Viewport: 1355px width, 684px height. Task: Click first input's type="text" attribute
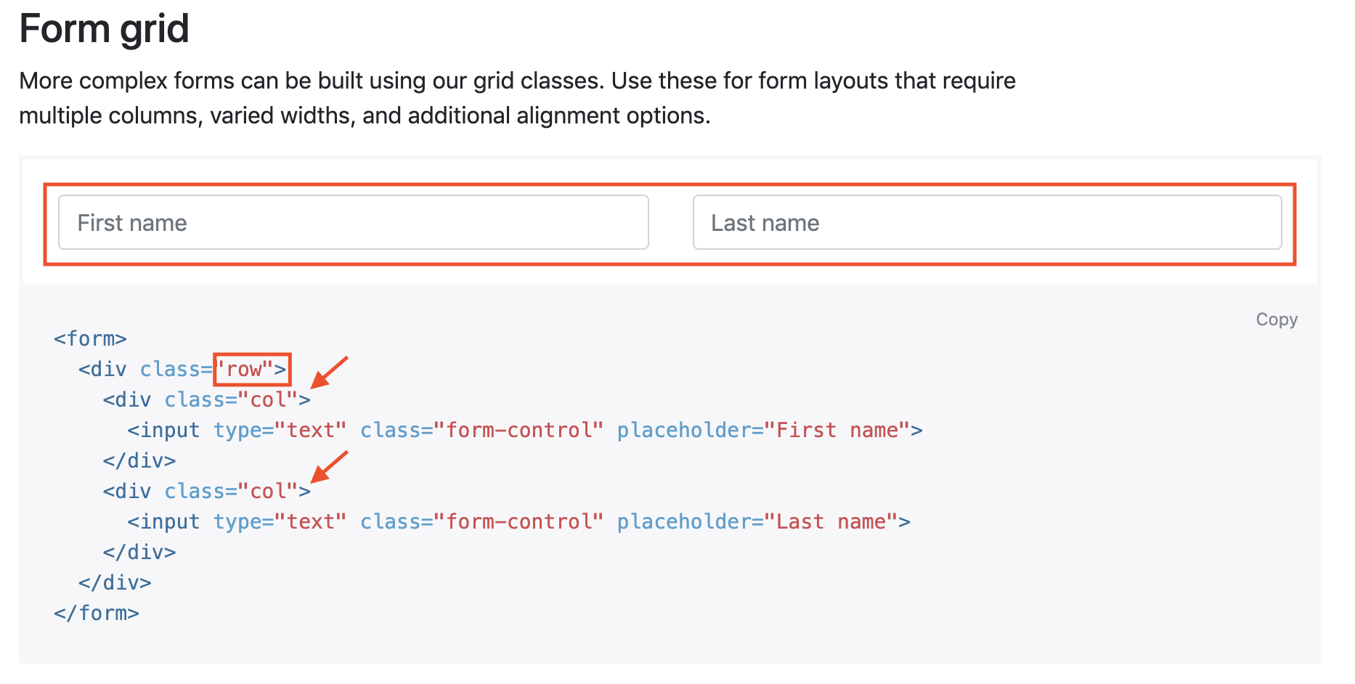[280, 431]
